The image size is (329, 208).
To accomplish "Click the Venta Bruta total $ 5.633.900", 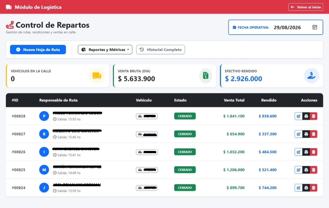I will point(136,79).
